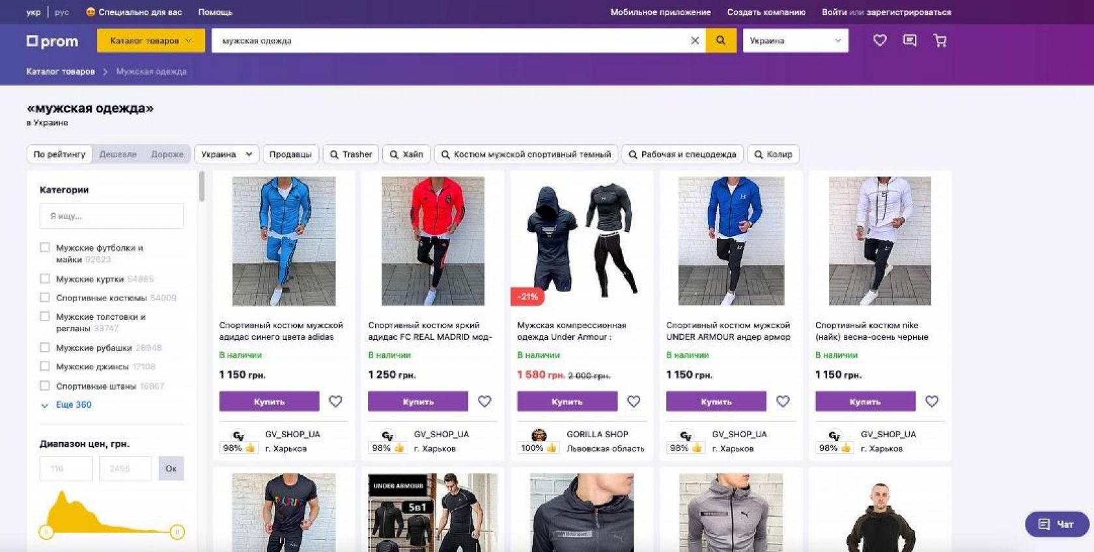This screenshot has height=552, width=1094.
Task: Open Мобильное приложение link
Action: tap(660, 12)
